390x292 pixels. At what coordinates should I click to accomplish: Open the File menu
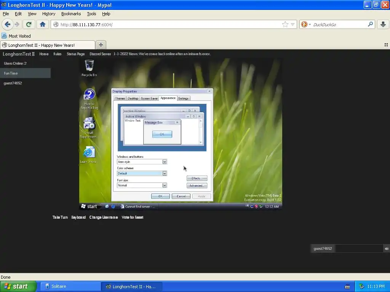pyautogui.click(x=6, y=14)
